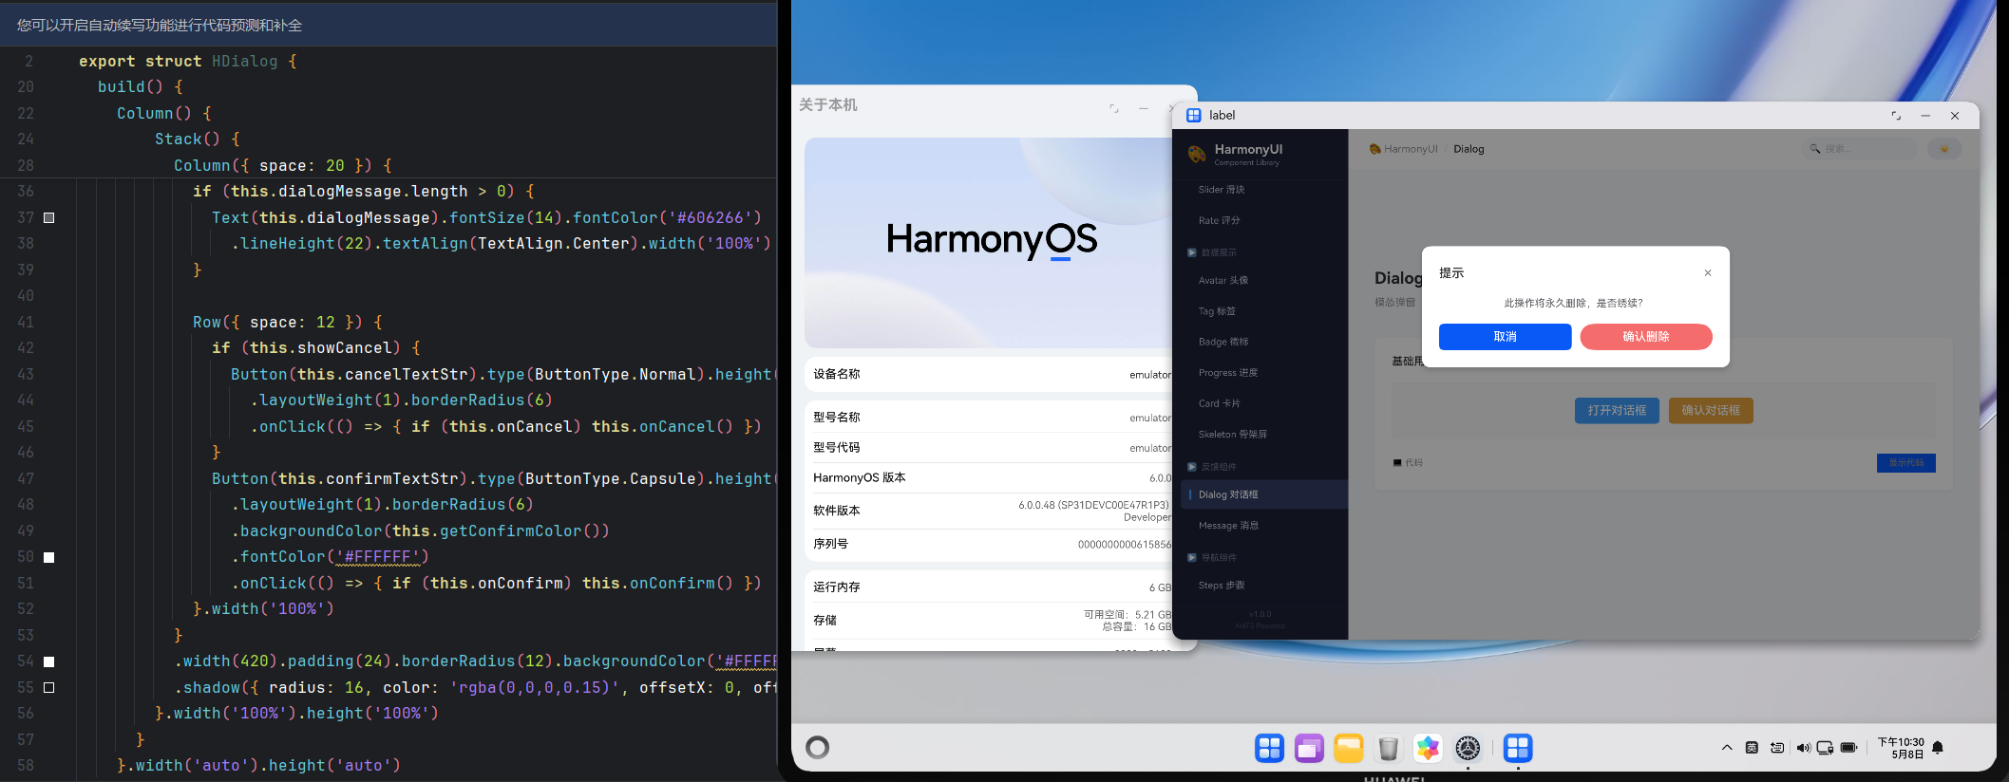Click the 设备名称 row in 关于本机
Image resolution: width=2009 pixels, height=782 pixels.
(993, 374)
